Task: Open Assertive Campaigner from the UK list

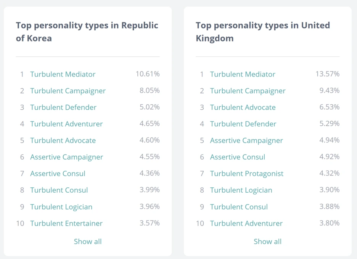Action: (x=246, y=141)
